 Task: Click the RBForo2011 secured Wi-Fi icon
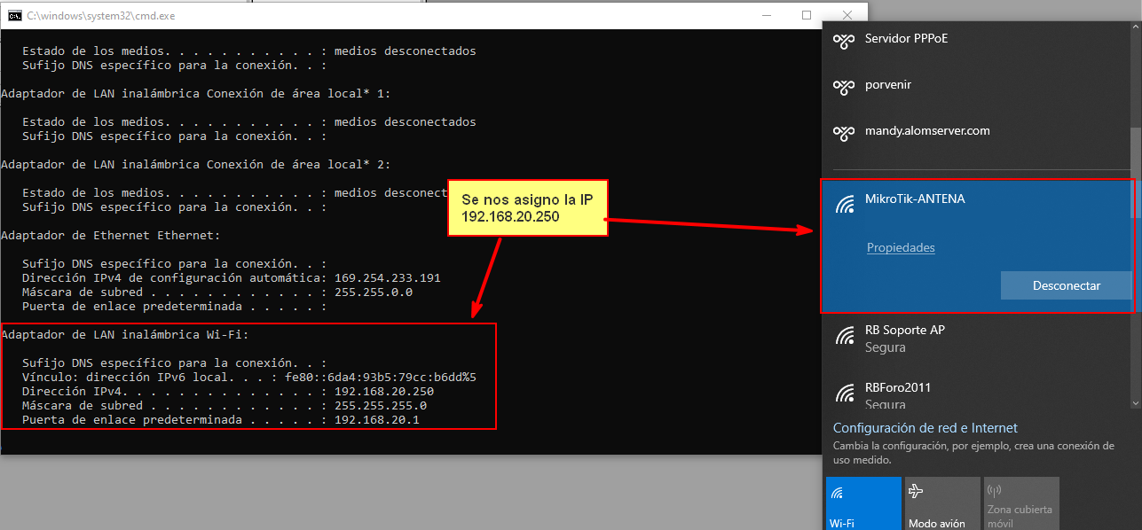click(x=844, y=394)
